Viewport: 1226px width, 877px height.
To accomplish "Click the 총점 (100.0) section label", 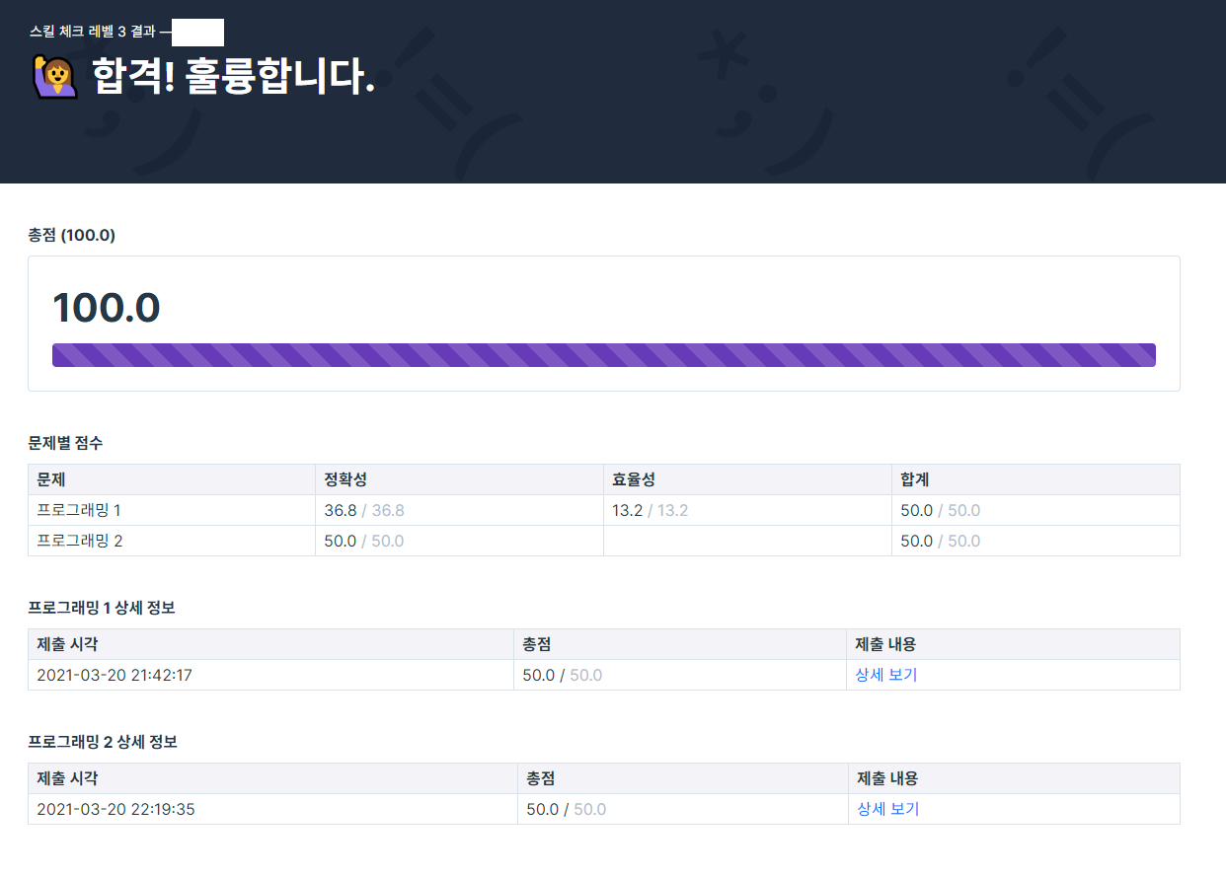I will [x=72, y=235].
